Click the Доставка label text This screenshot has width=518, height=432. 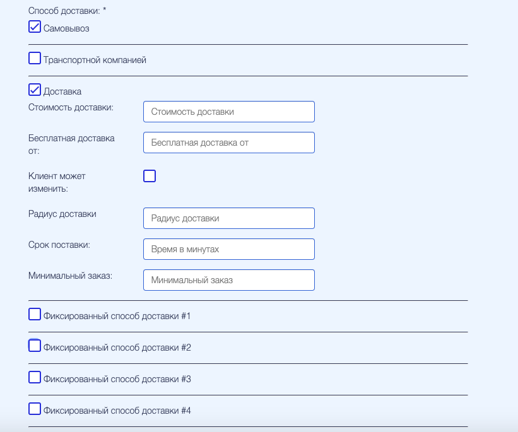coord(62,91)
